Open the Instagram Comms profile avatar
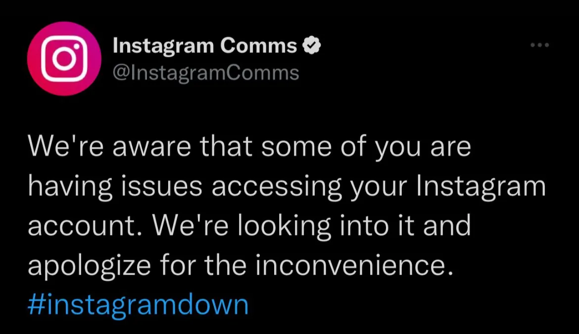This screenshot has height=334, width=579. tap(64, 59)
